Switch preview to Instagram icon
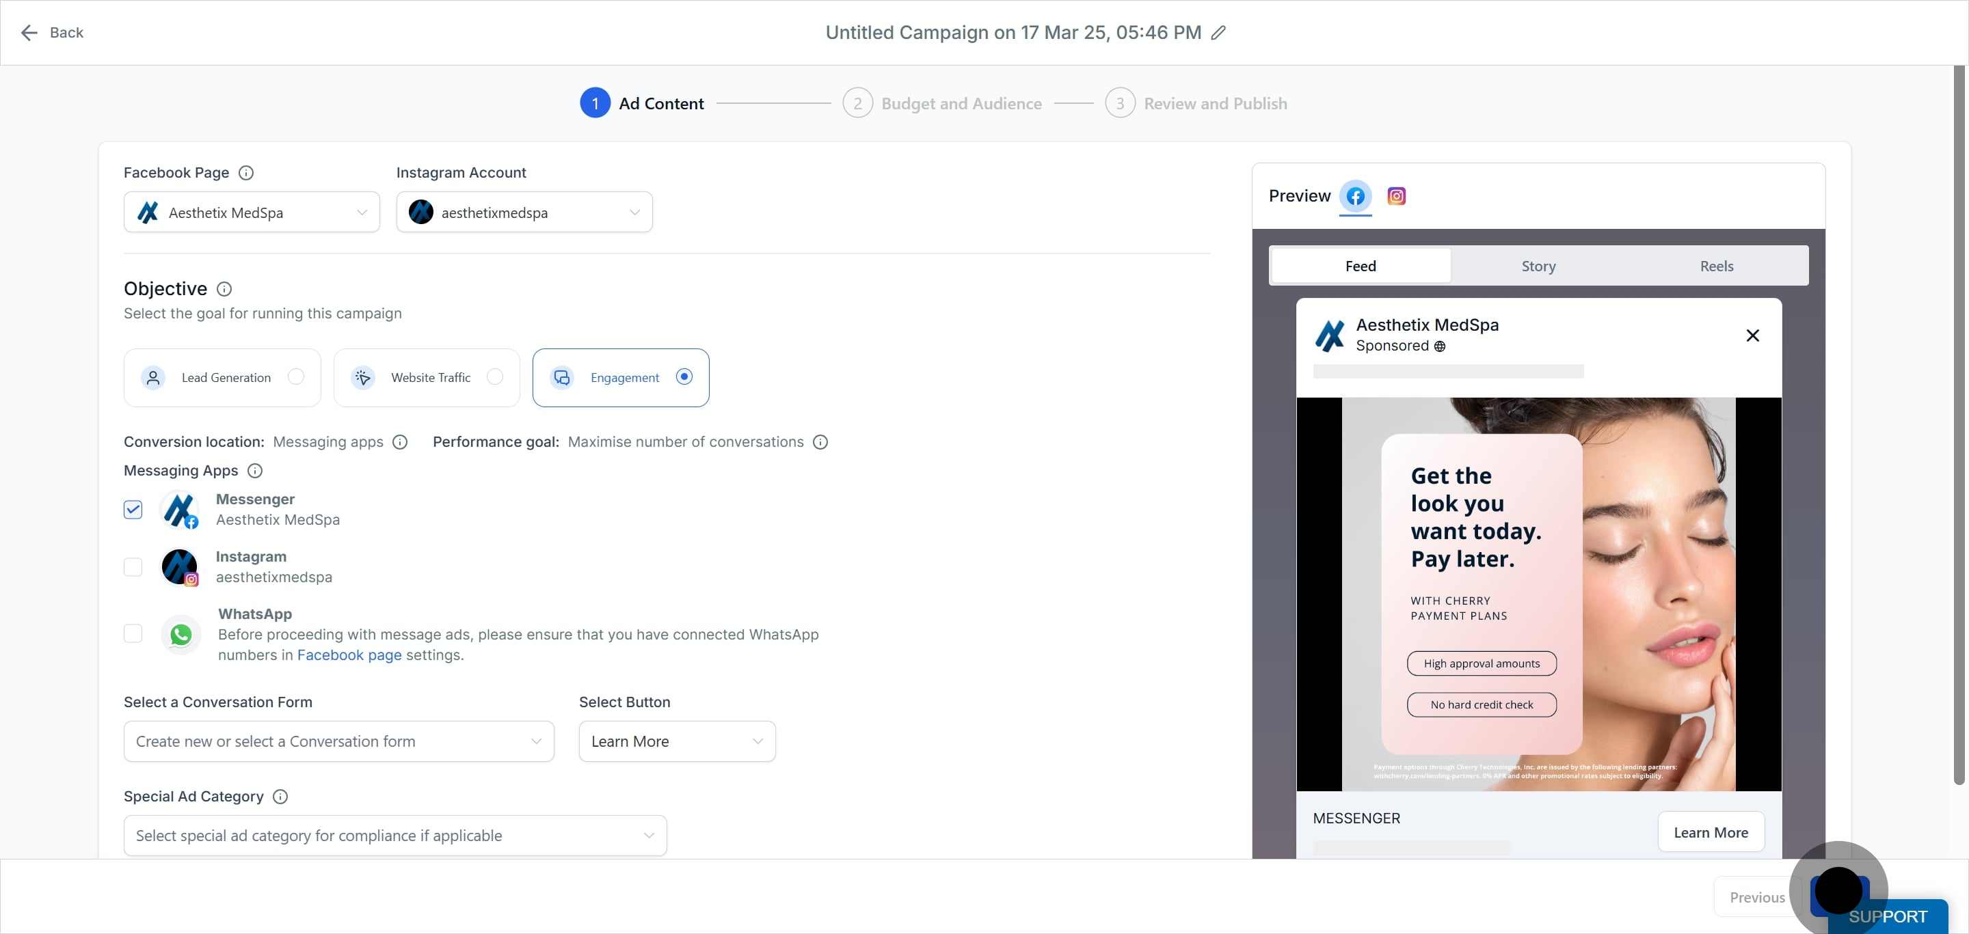The height and width of the screenshot is (934, 1969). coord(1395,196)
